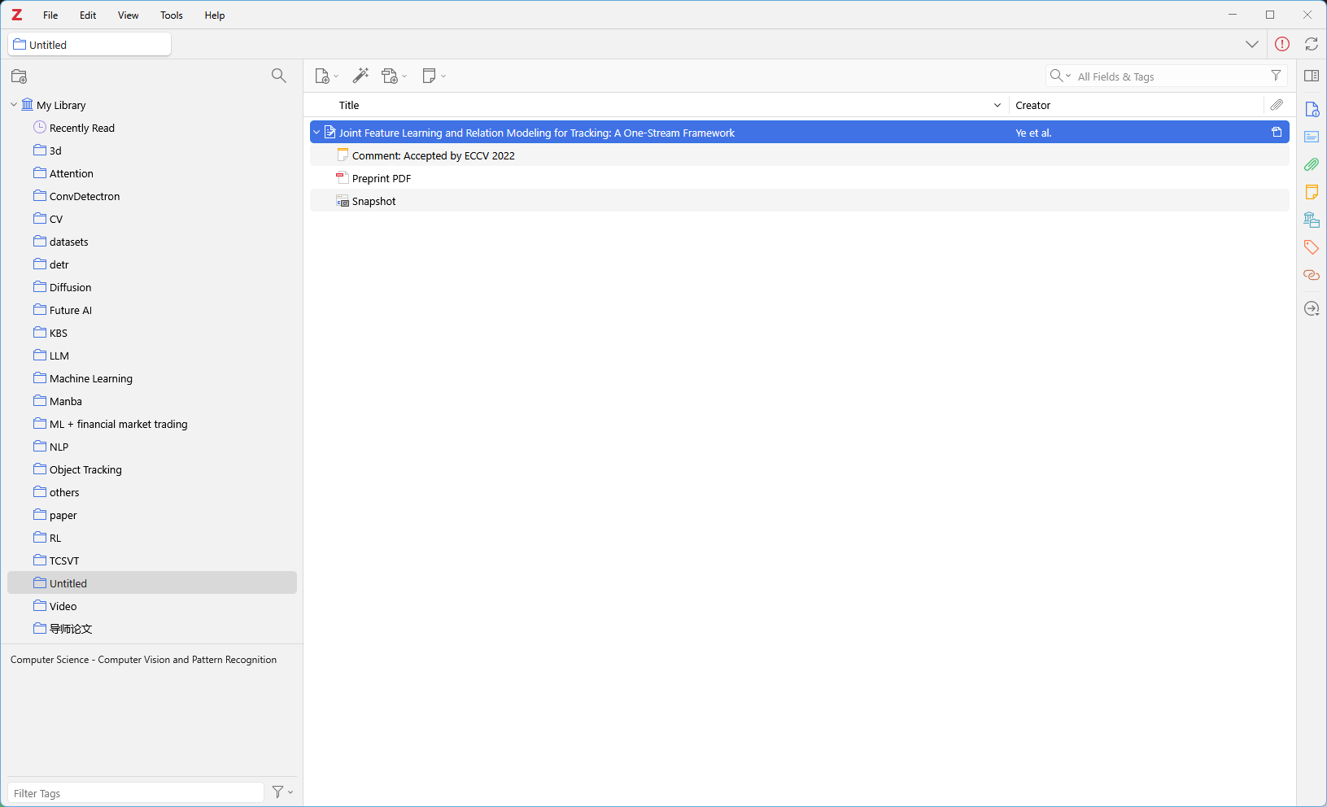This screenshot has height=807, width=1327.
Task: Jump to the Notes section icon
Action: (x=1312, y=192)
